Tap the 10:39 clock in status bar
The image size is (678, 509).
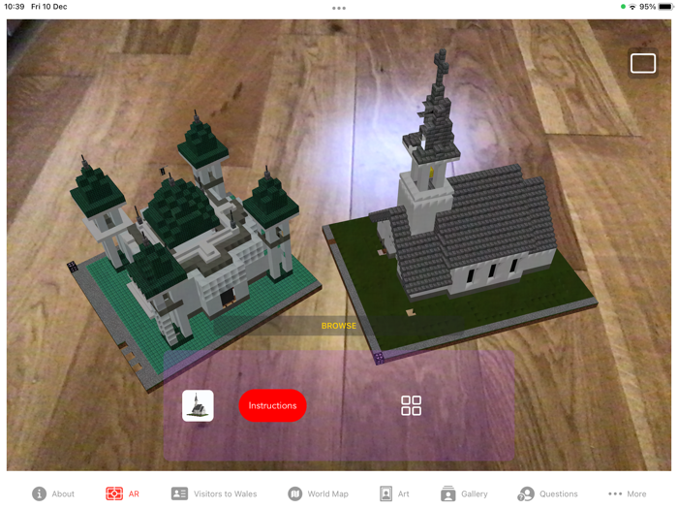coord(15,7)
